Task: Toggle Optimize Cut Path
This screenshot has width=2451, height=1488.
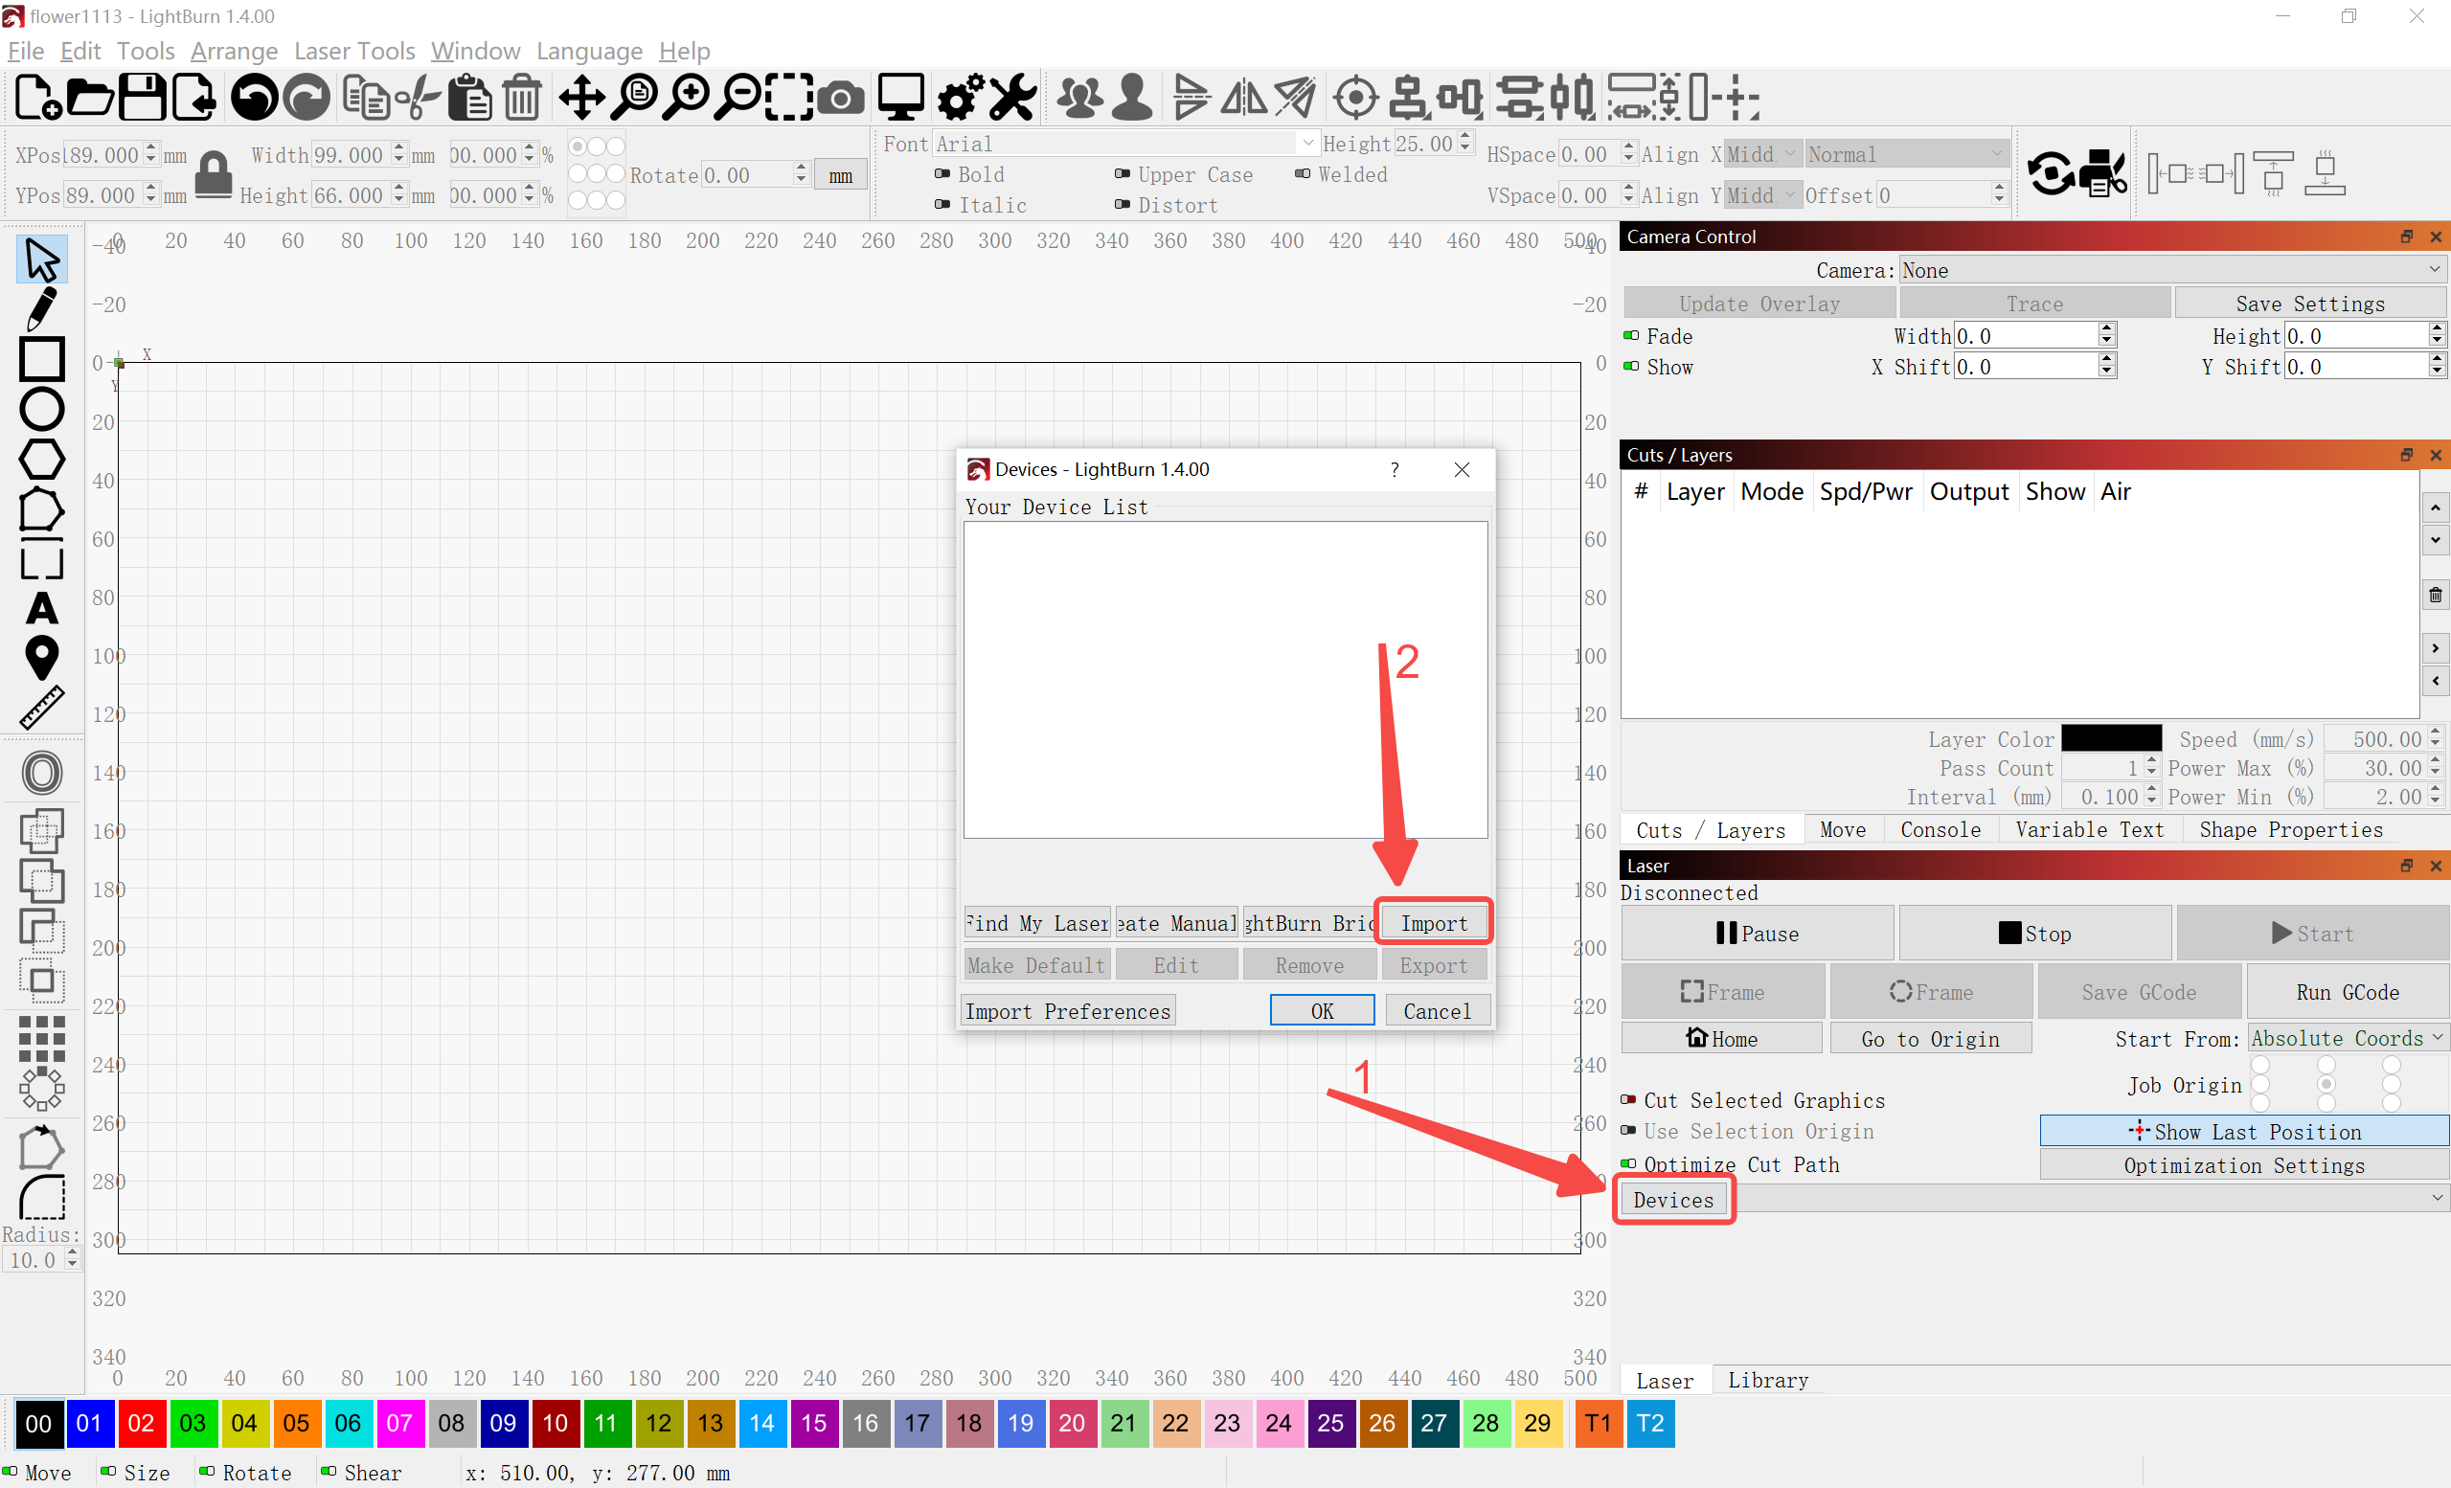Action: [1628, 1163]
